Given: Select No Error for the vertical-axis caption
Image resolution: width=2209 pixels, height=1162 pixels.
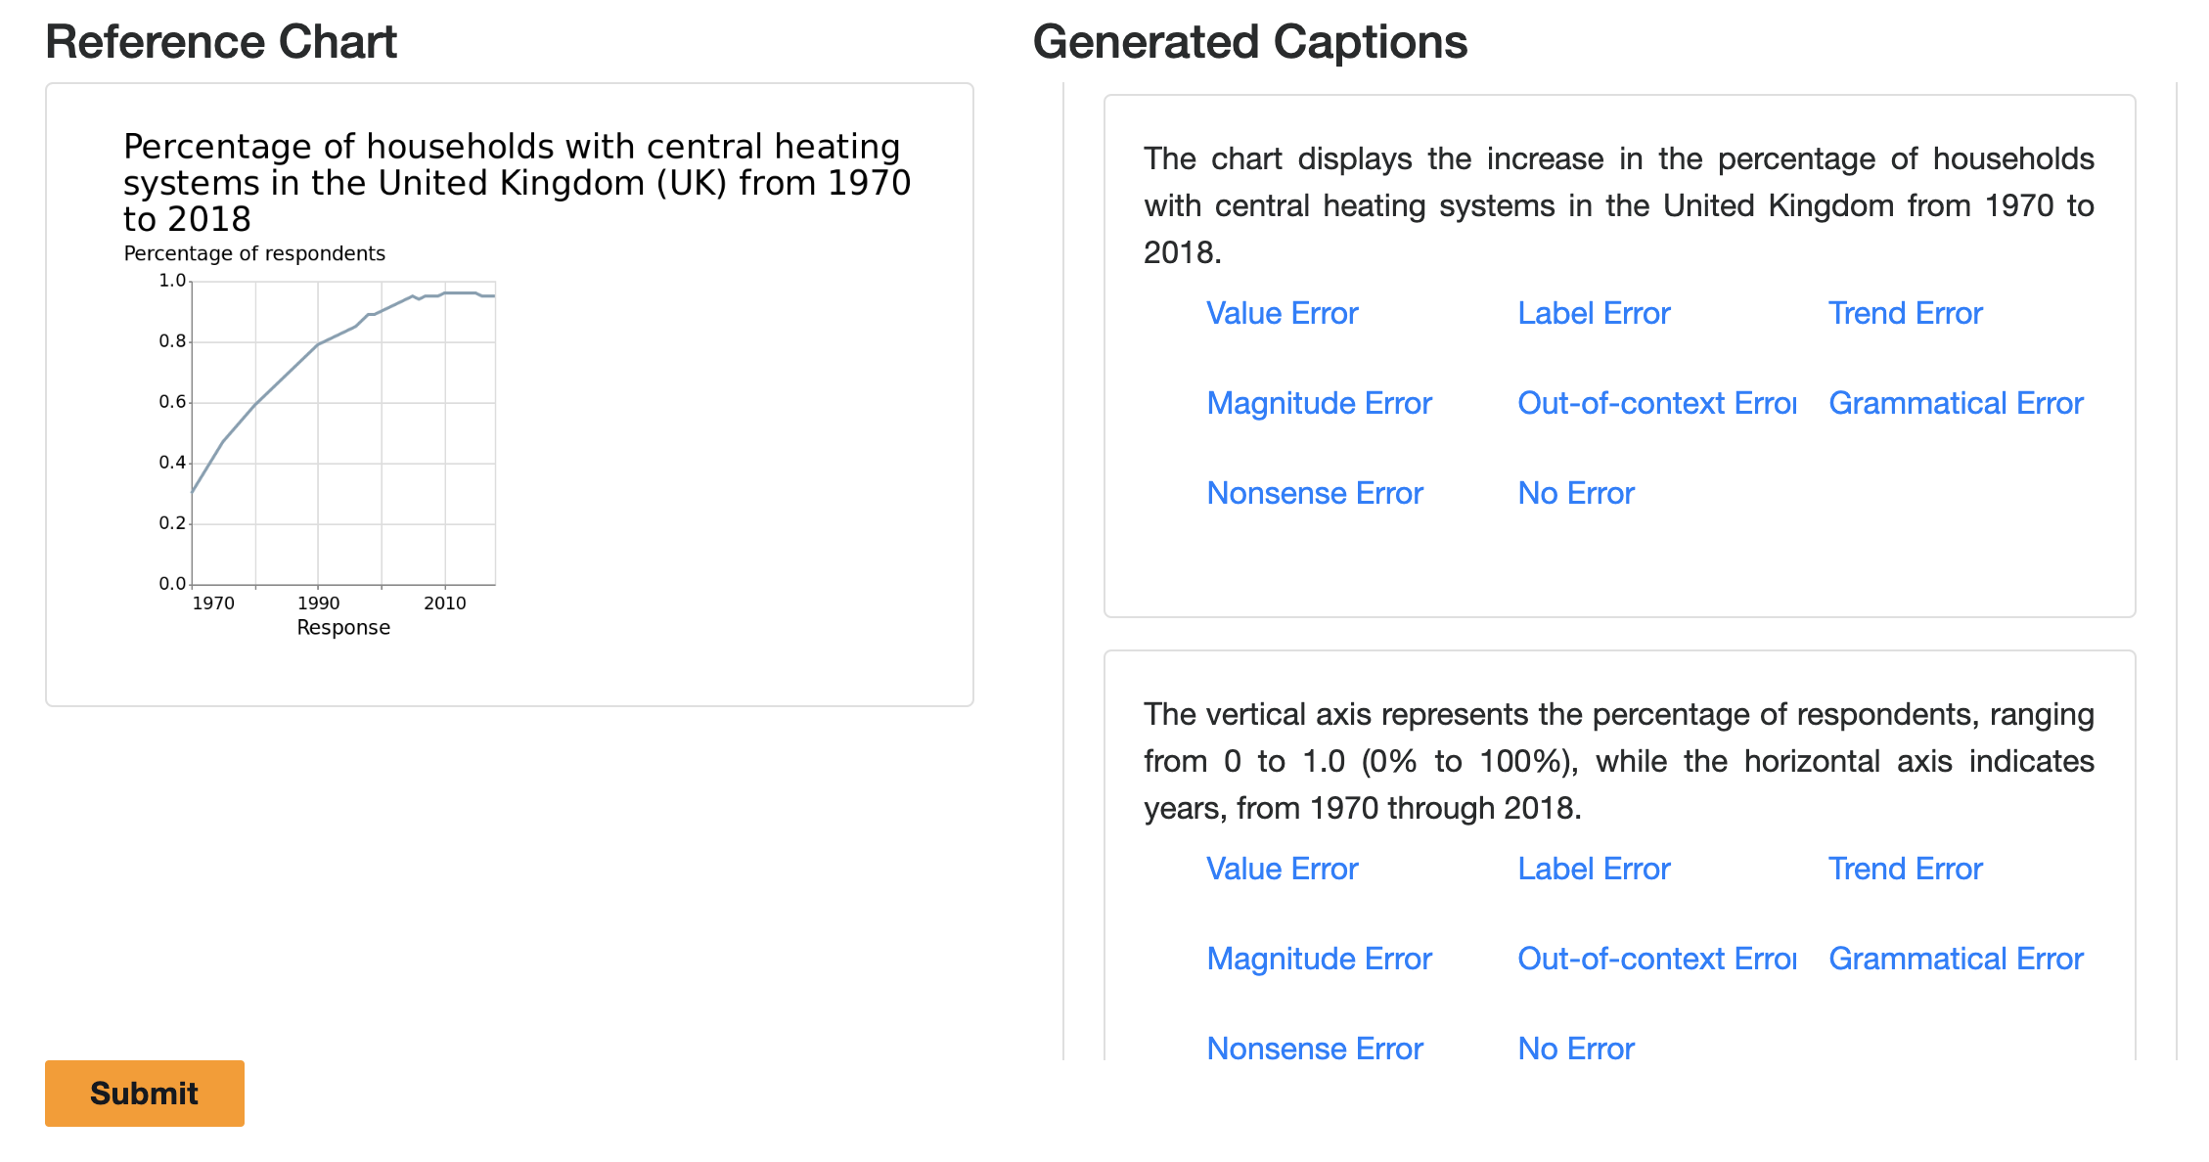Looking at the screenshot, I should pos(1575,1049).
